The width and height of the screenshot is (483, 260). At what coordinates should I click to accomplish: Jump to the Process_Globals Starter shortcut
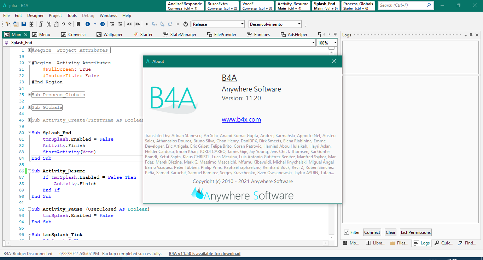pos(358,6)
